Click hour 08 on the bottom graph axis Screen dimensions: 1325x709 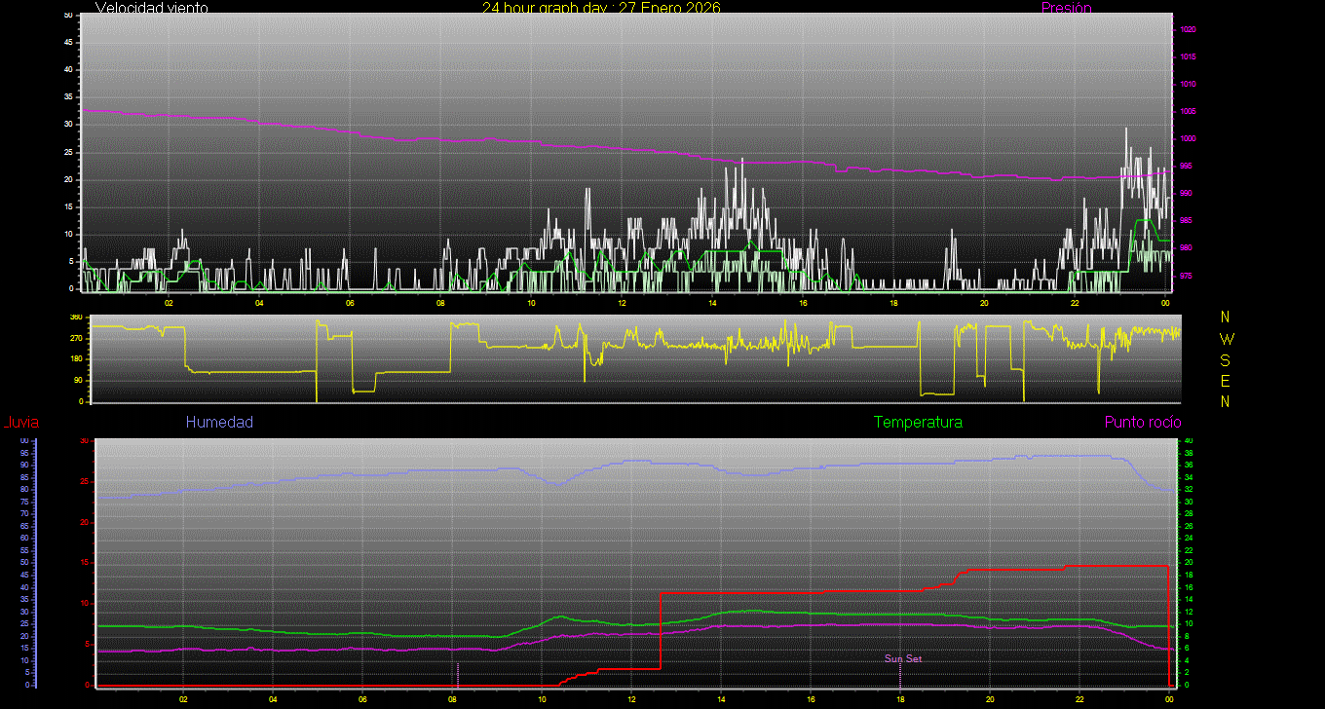coord(452,699)
